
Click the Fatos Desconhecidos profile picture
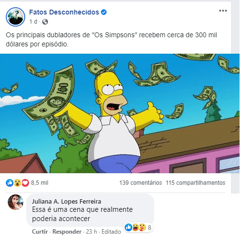tap(16, 17)
